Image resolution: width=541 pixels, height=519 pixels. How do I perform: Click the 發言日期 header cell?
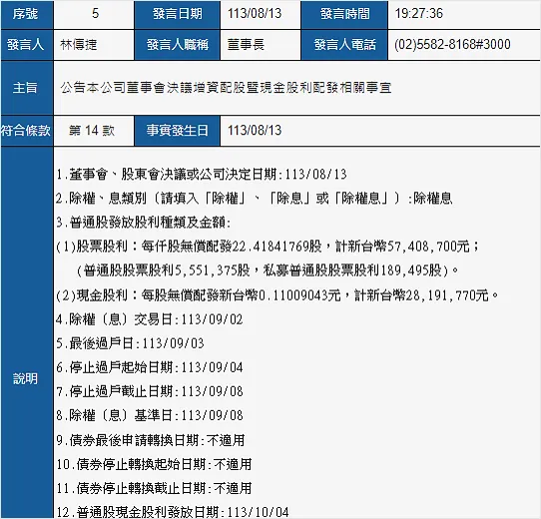[177, 15]
